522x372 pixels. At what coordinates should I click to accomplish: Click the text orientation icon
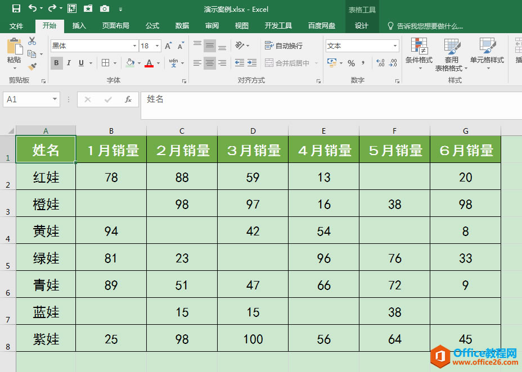[x=240, y=45]
